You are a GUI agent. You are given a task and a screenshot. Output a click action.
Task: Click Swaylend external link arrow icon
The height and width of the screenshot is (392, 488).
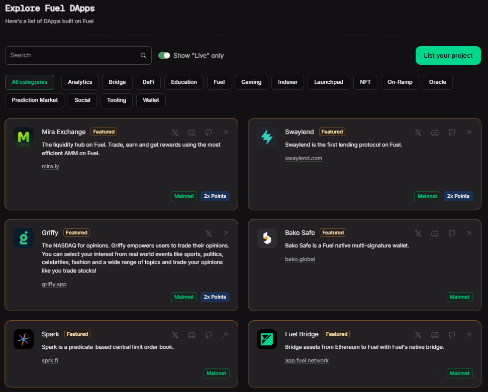[x=468, y=133]
